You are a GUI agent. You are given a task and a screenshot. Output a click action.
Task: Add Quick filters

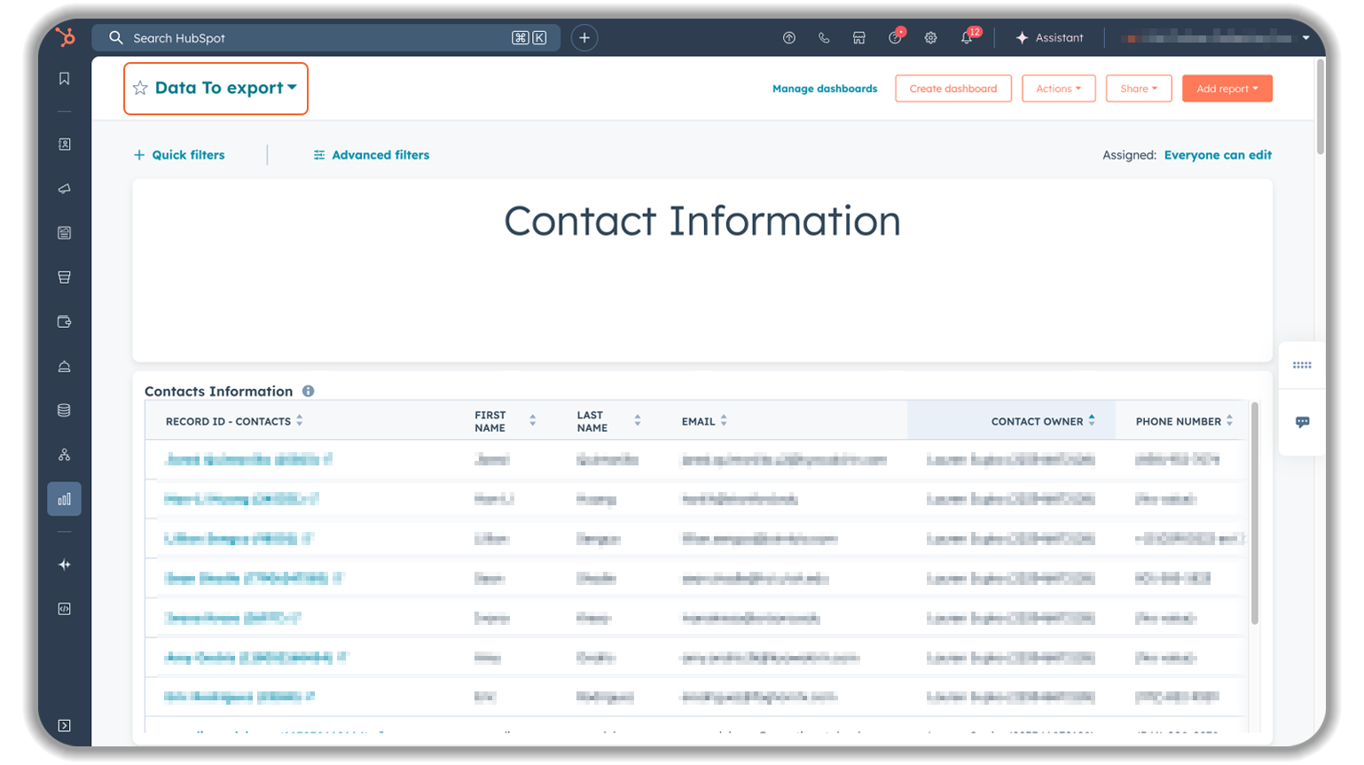pos(179,155)
